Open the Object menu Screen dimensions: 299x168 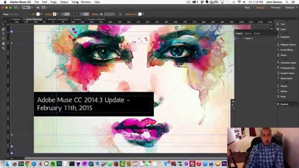click(64, 2)
